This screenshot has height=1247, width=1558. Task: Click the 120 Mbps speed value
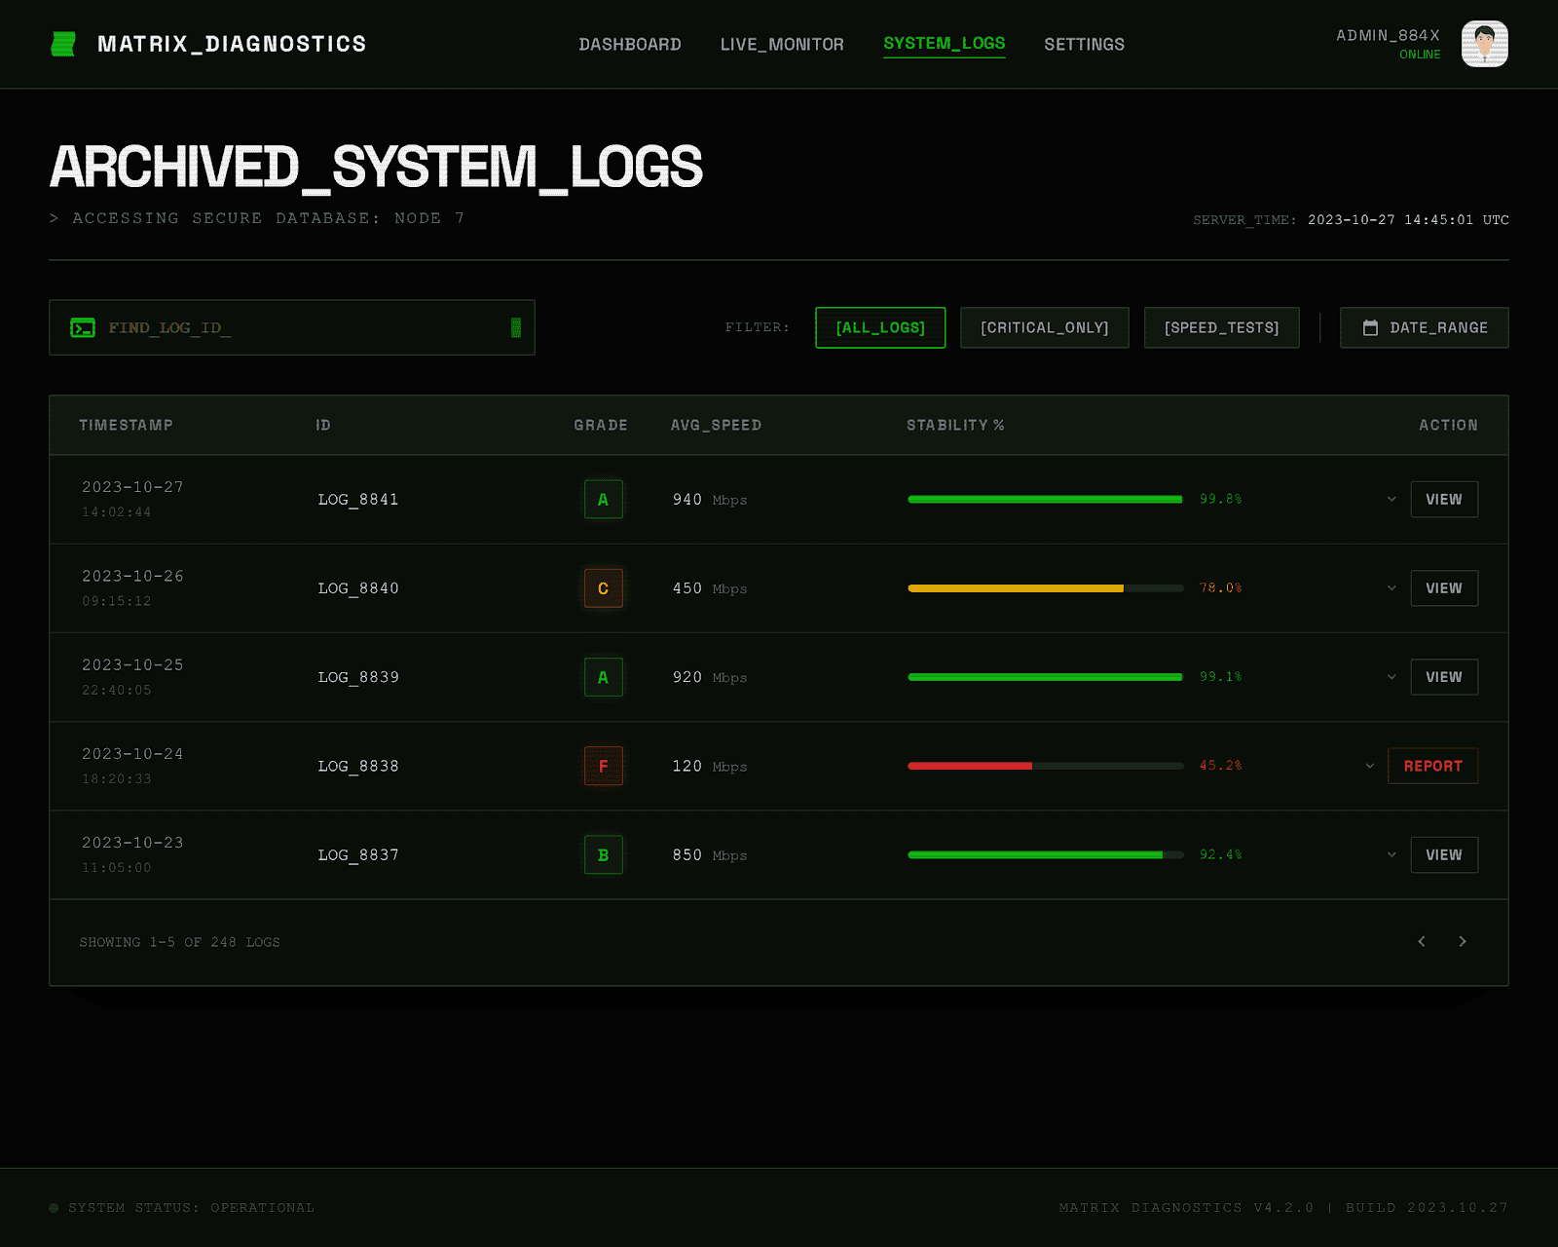click(x=710, y=766)
